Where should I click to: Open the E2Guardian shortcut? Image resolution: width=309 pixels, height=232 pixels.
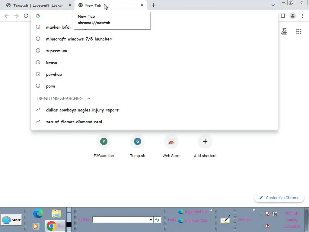(x=104, y=147)
